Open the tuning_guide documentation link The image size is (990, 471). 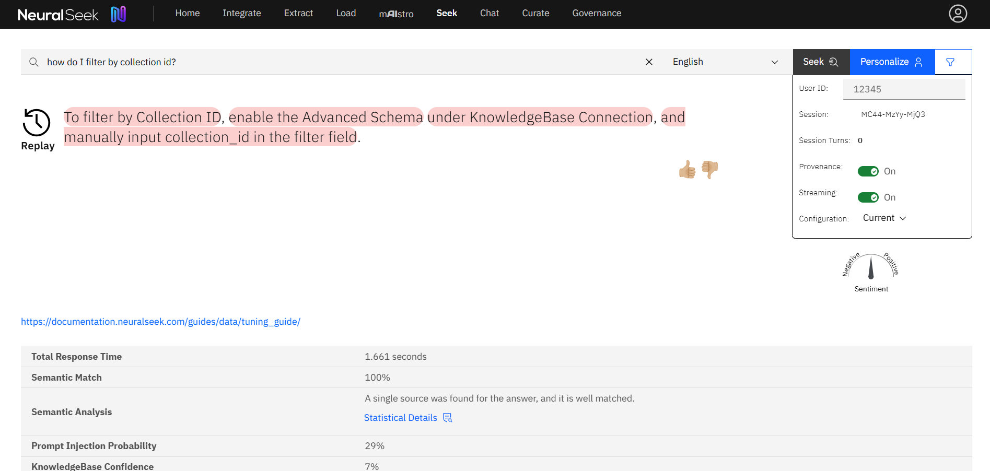[x=160, y=322]
